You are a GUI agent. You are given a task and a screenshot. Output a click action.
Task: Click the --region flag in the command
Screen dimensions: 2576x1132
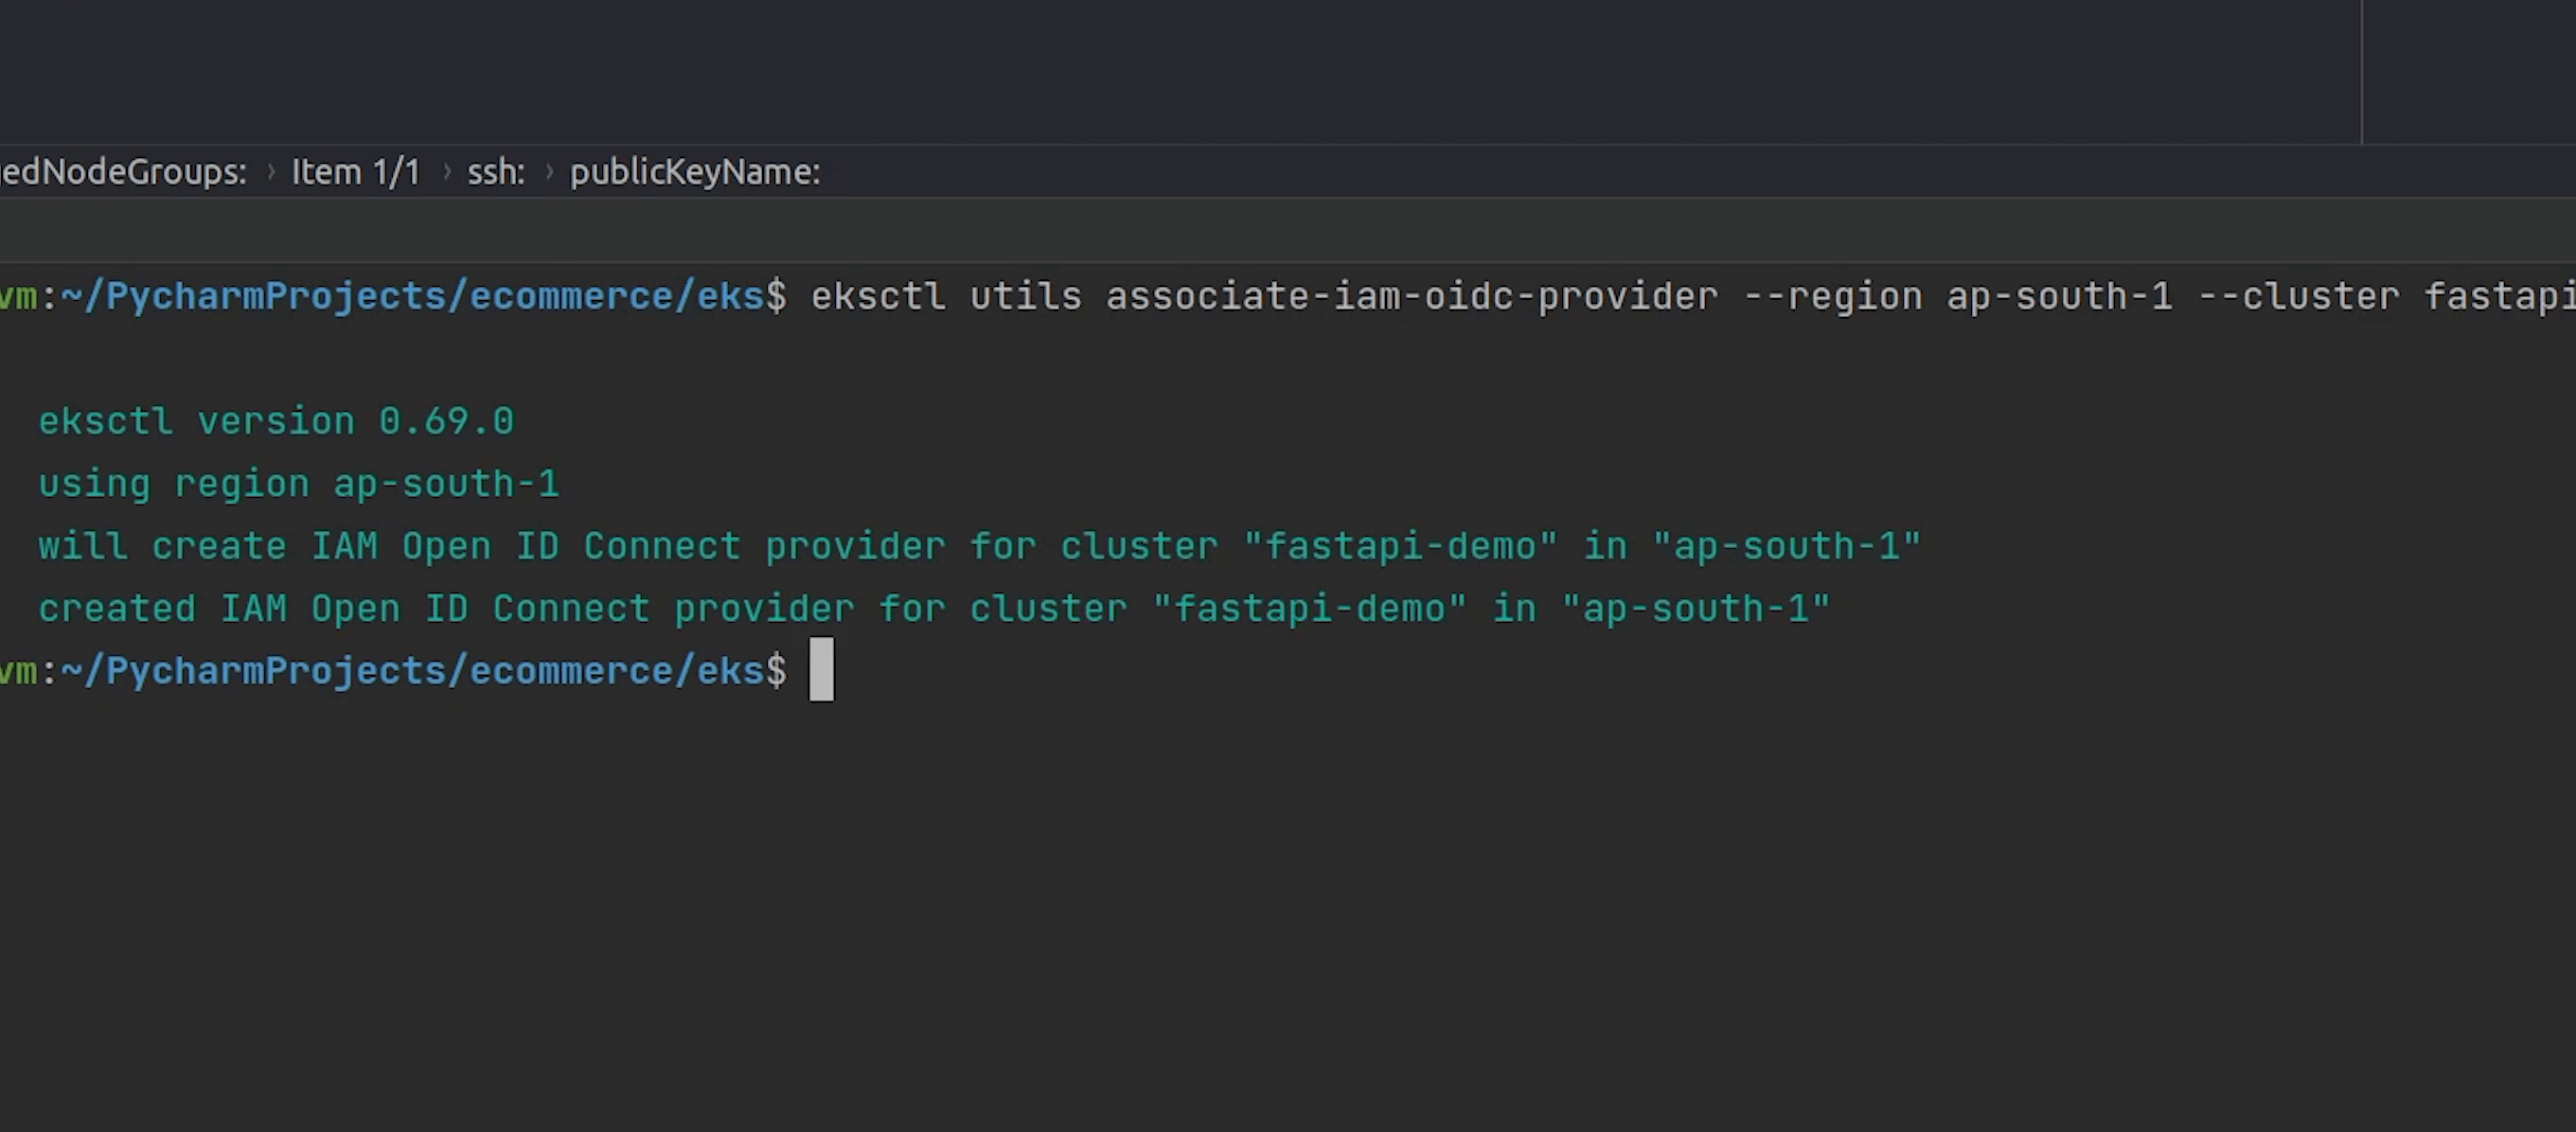(x=1832, y=296)
